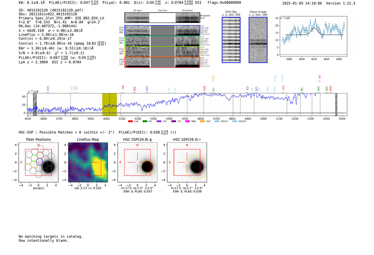Viewport: 374px width, 255px height.
Task: Click the yellow aperture circle in the g image
Action: tap(147, 167)
